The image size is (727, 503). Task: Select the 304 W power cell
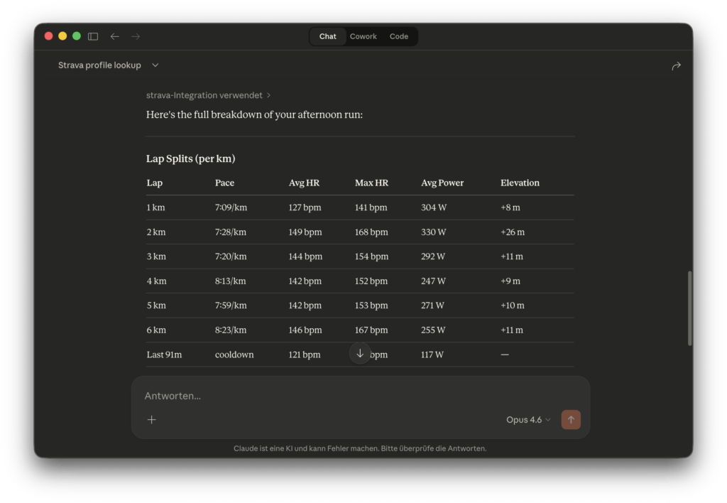point(434,207)
